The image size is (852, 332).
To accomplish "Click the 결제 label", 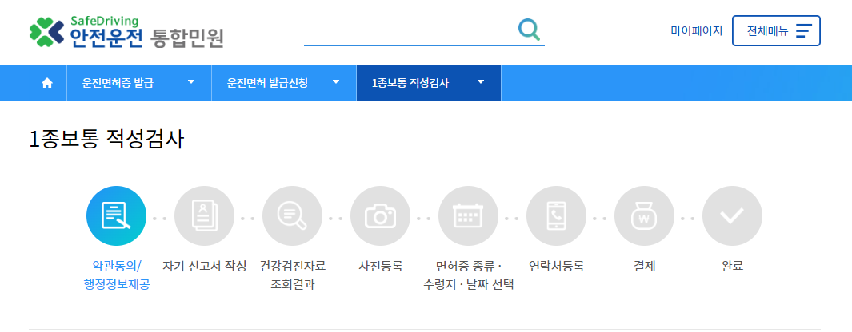I will (645, 266).
